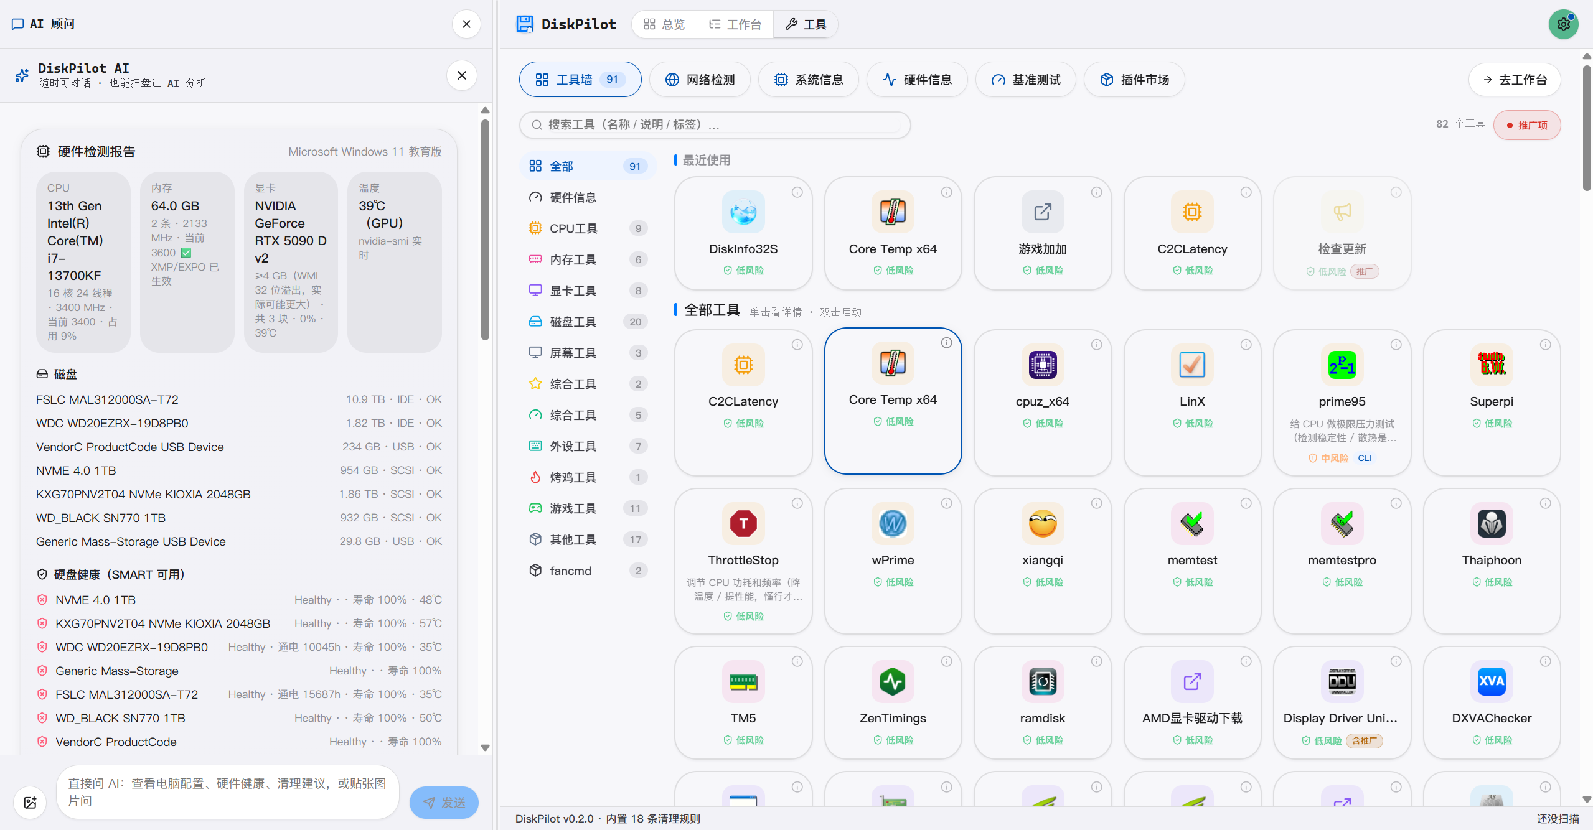Screen dimensions: 1593x830
Task: Open the DiskInfo32S tool icon
Action: pos(743,212)
